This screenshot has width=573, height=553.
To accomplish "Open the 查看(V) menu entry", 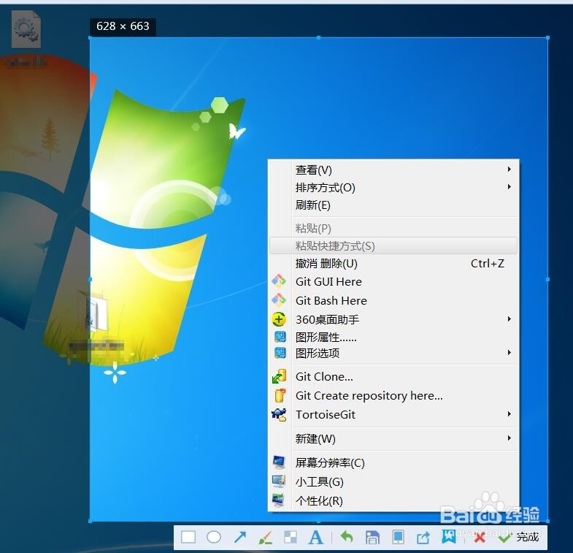I will click(x=393, y=169).
